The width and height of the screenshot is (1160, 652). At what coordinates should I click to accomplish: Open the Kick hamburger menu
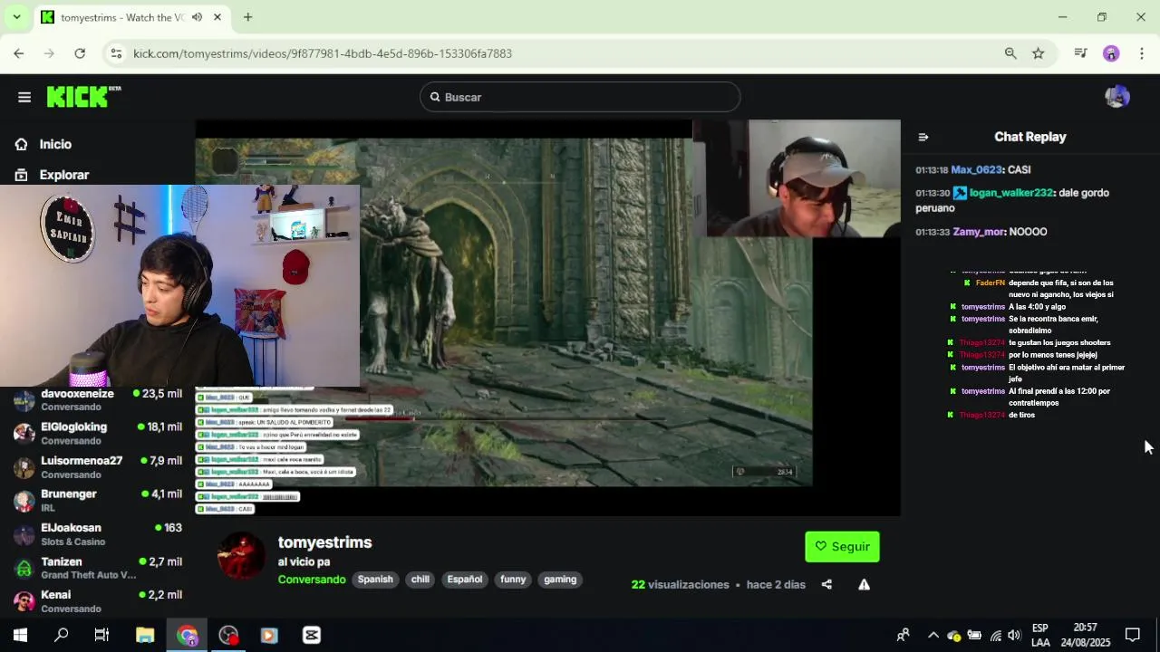coord(24,97)
